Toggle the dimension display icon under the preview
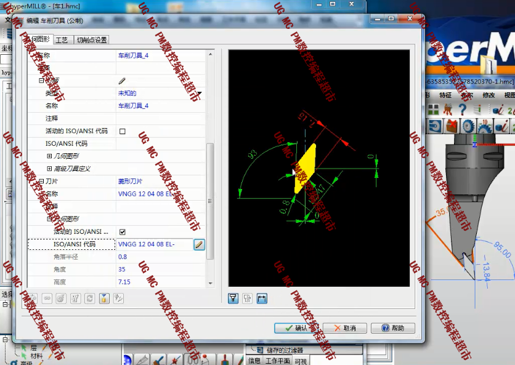 262,299
